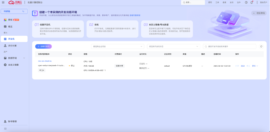The height and width of the screenshot is (132, 270).
Task: Click the 创建开发机 button
Action: 44,46
